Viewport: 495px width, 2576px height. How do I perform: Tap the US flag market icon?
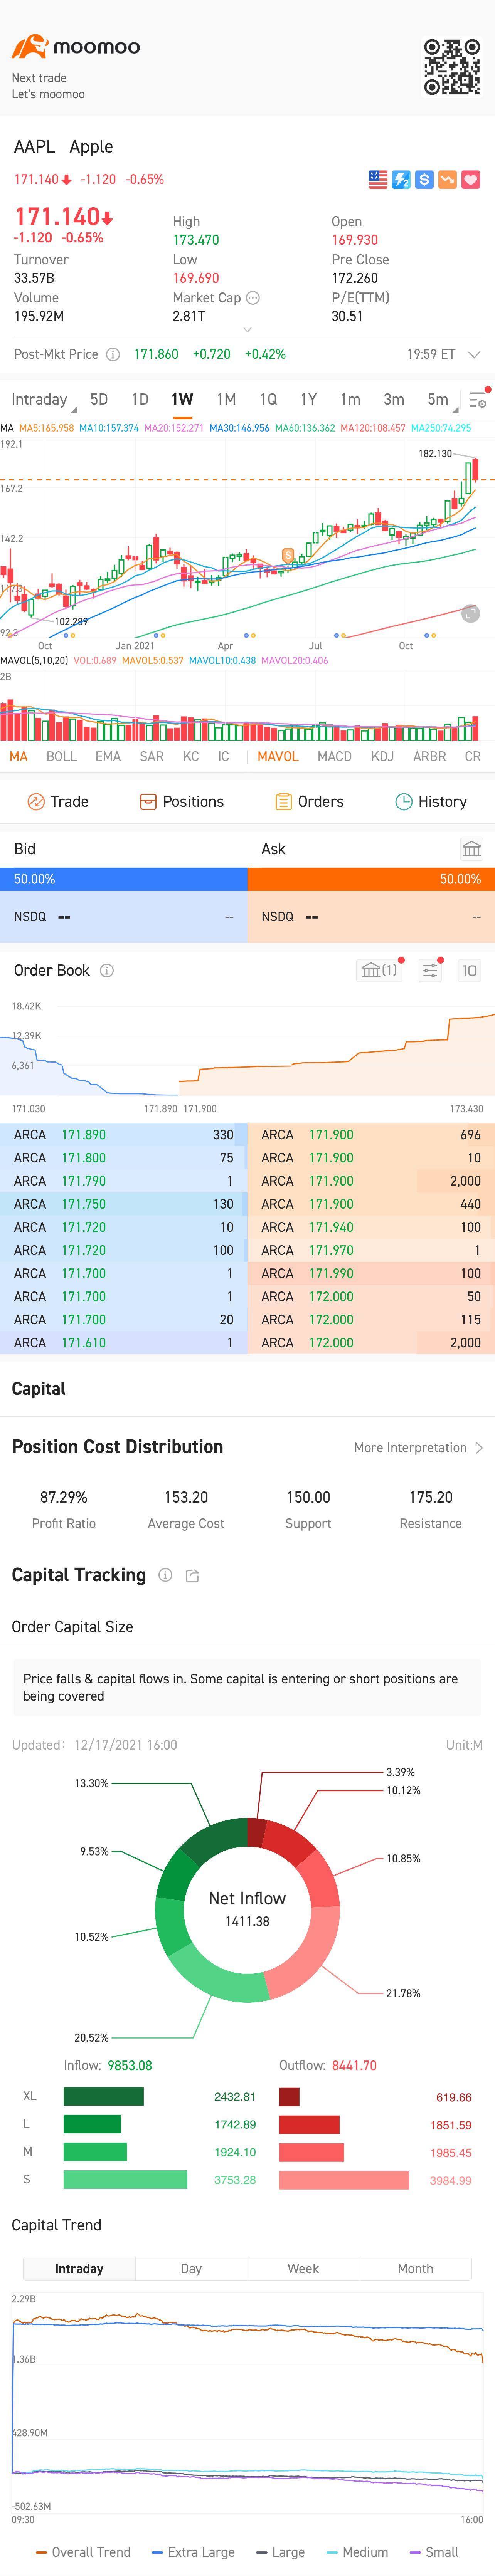[378, 180]
